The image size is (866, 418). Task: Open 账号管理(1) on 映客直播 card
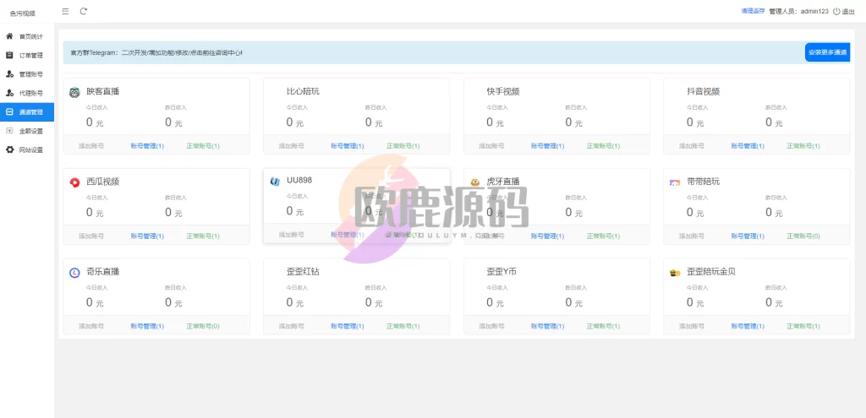click(x=147, y=146)
